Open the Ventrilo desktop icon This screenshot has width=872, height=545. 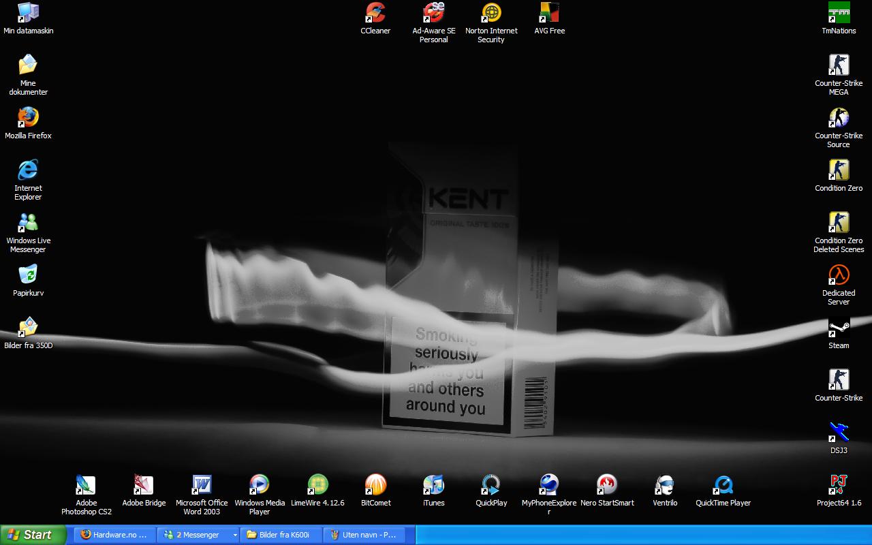tap(665, 484)
